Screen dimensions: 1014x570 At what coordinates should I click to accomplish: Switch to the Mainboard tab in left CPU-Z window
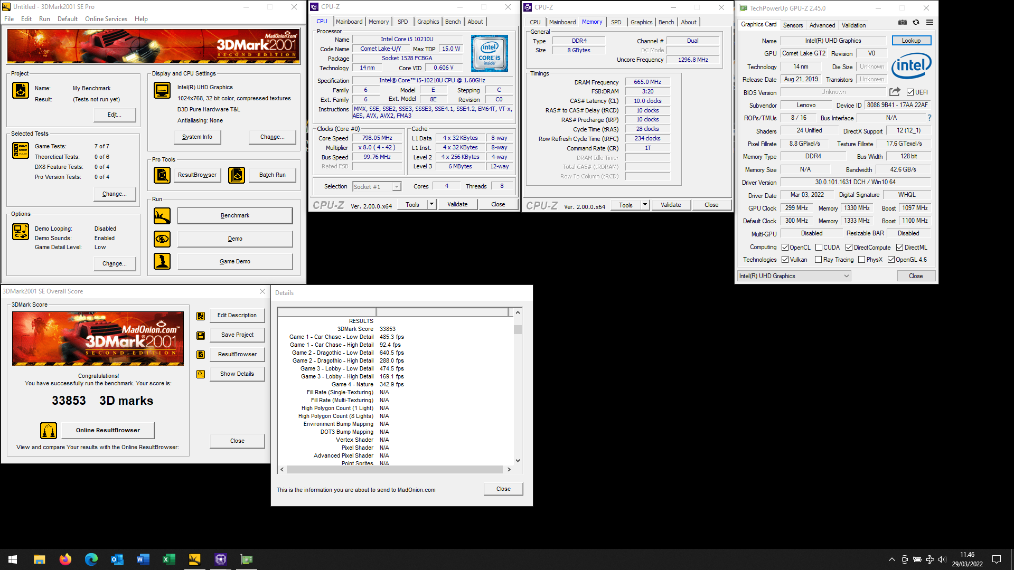(x=349, y=22)
